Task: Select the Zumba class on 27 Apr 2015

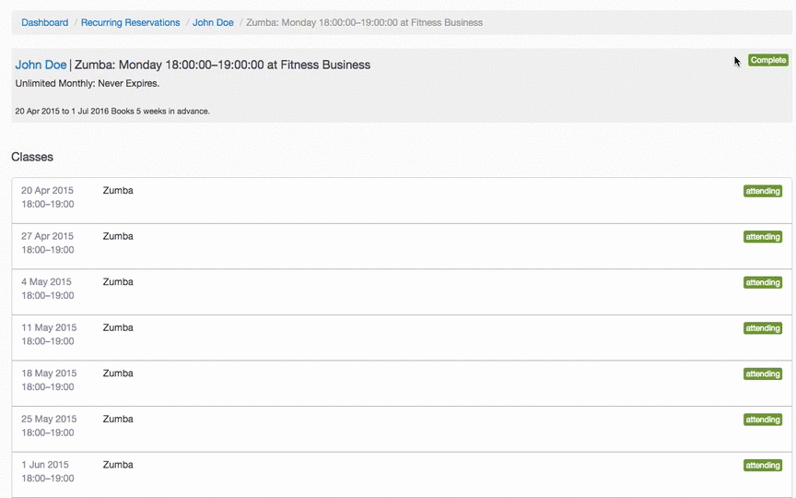Action: [x=118, y=236]
